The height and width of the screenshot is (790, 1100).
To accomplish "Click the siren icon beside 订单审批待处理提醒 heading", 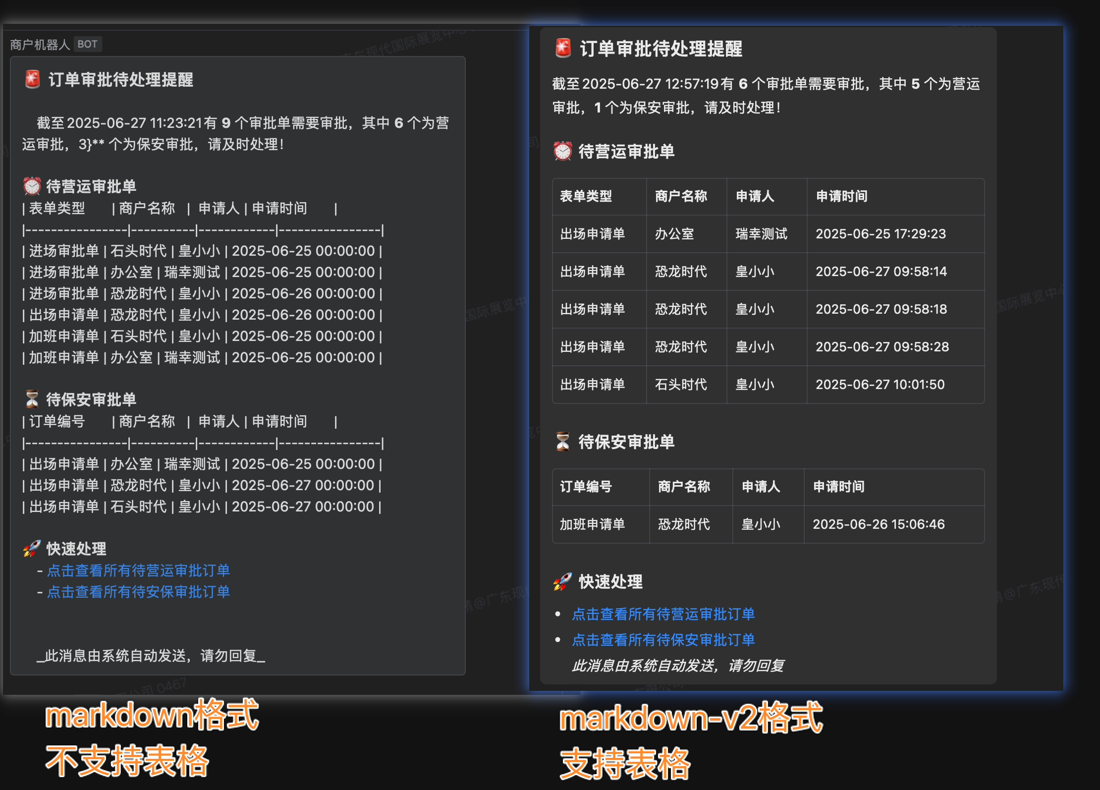I will [32, 79].
